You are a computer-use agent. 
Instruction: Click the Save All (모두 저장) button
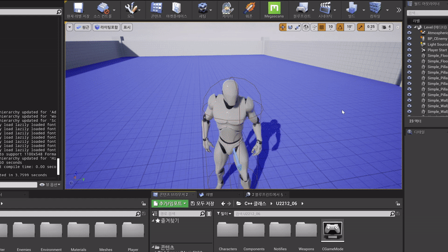202,203
